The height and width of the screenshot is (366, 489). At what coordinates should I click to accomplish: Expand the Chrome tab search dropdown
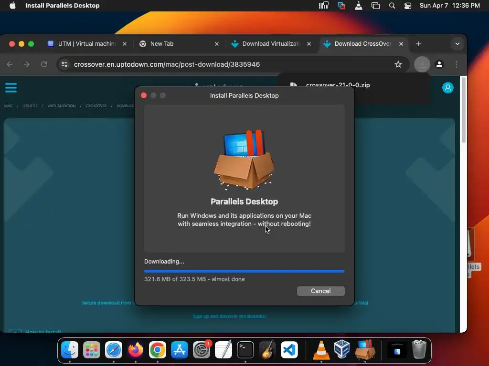click(457, 44)
